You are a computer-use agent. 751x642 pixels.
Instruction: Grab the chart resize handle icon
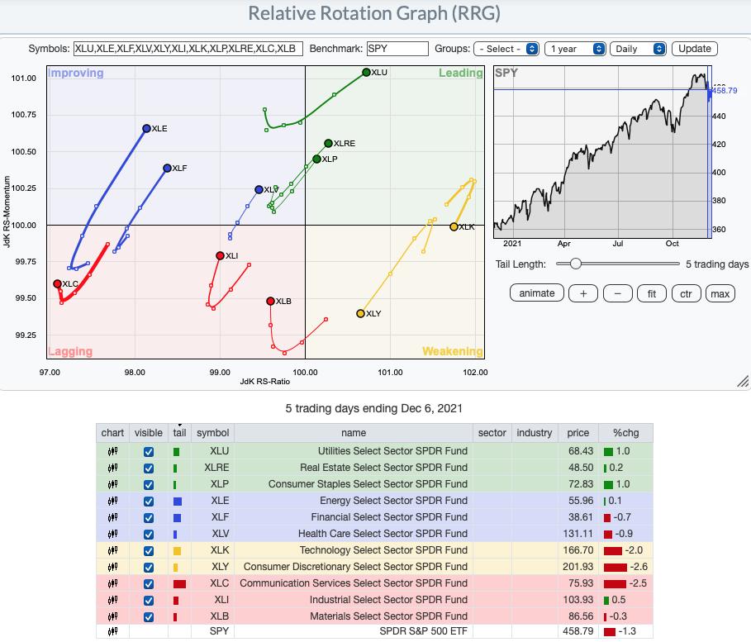click(x=743, y=381)
